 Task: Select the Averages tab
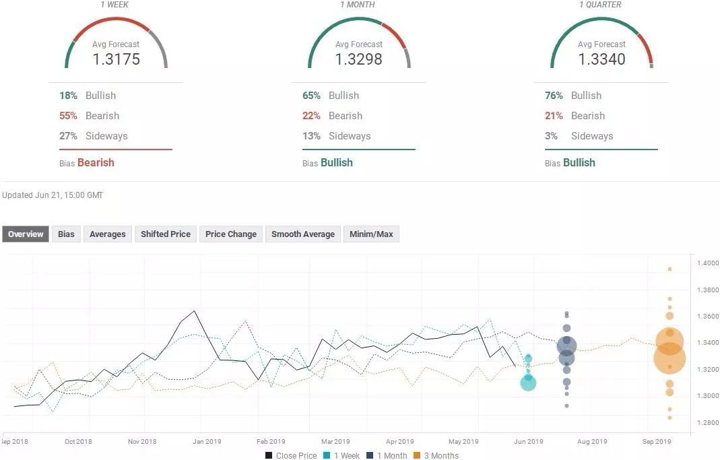click(108, 234)
